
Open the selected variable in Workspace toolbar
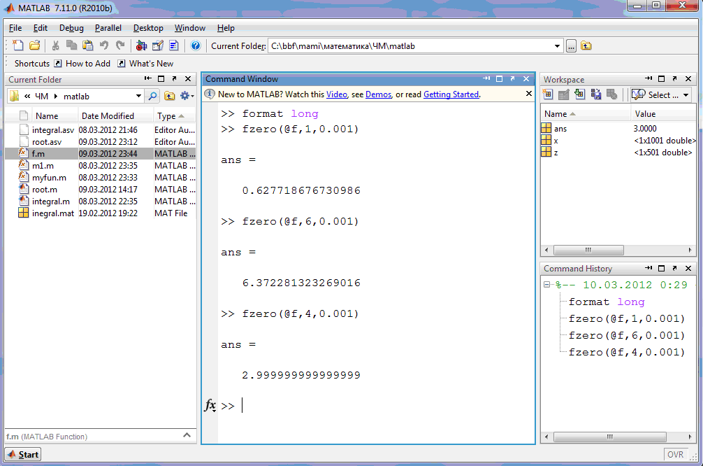[x=563, y=94]
